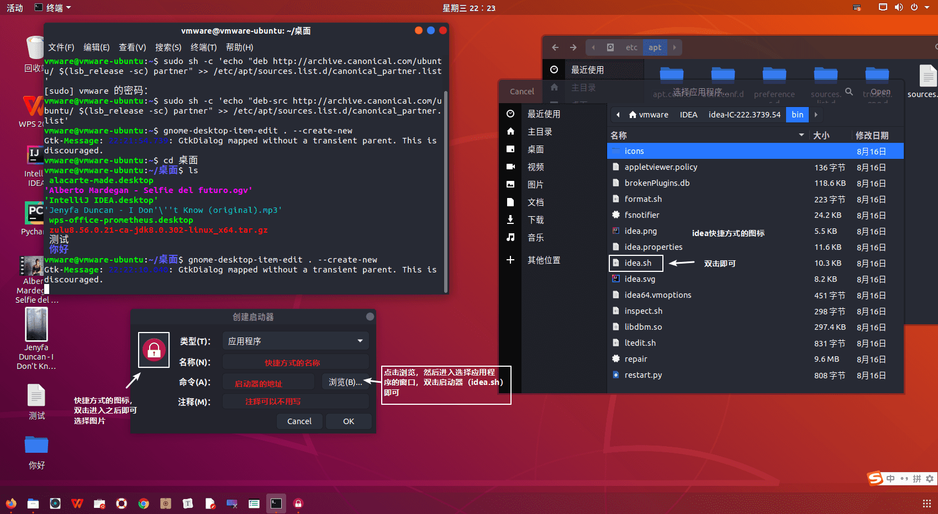Launch Rhythmbox music player from dock
The image size is (938, 514).
tap(55, 503)
